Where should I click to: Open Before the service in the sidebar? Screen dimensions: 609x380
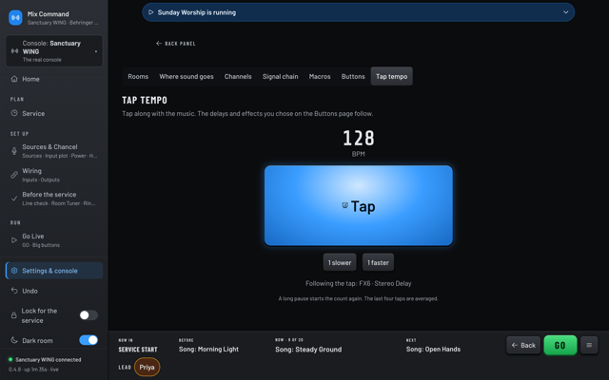[54, 199]
